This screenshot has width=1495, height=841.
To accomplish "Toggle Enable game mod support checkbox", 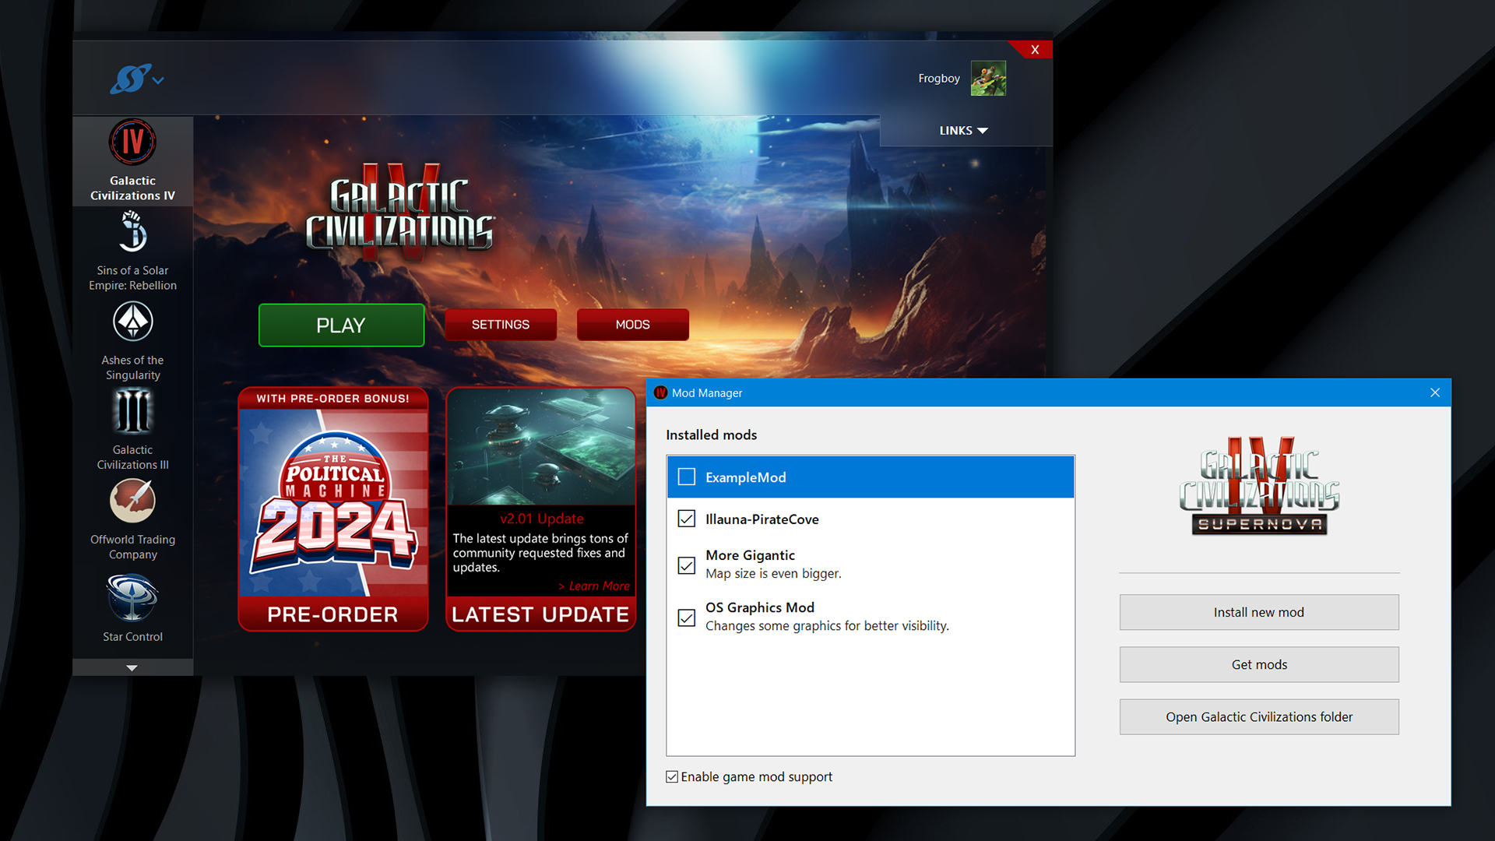I will [672, 776].
